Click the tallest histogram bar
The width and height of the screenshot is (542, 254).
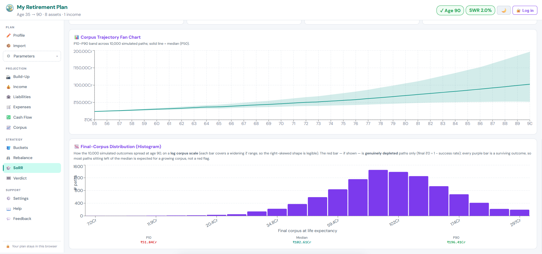(378, 193)
